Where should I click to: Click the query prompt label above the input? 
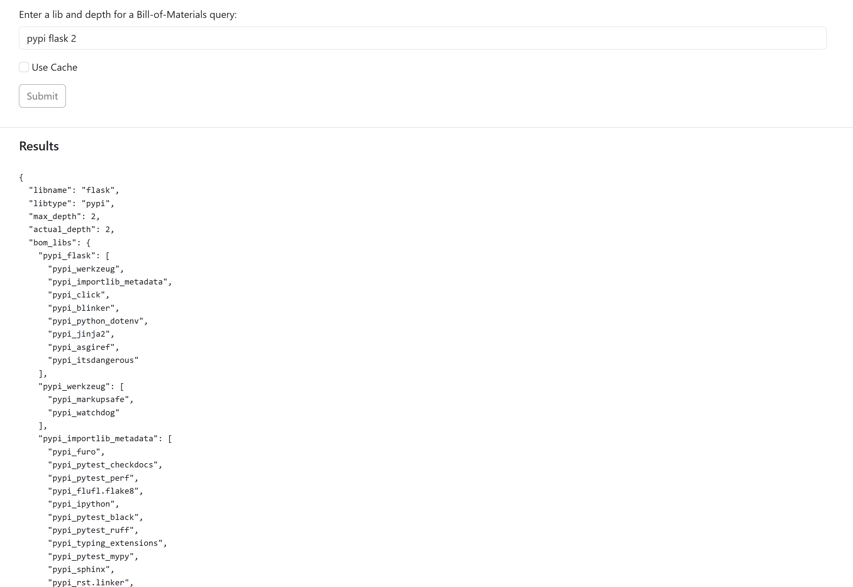[128, 15]
